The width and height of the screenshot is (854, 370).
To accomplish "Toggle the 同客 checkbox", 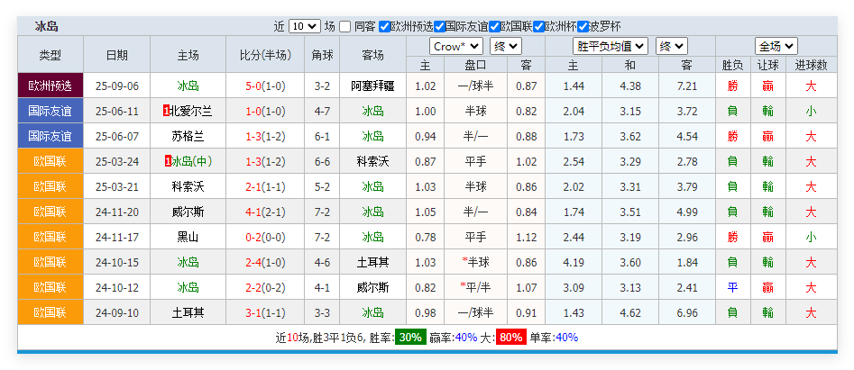I will point(345,26).
